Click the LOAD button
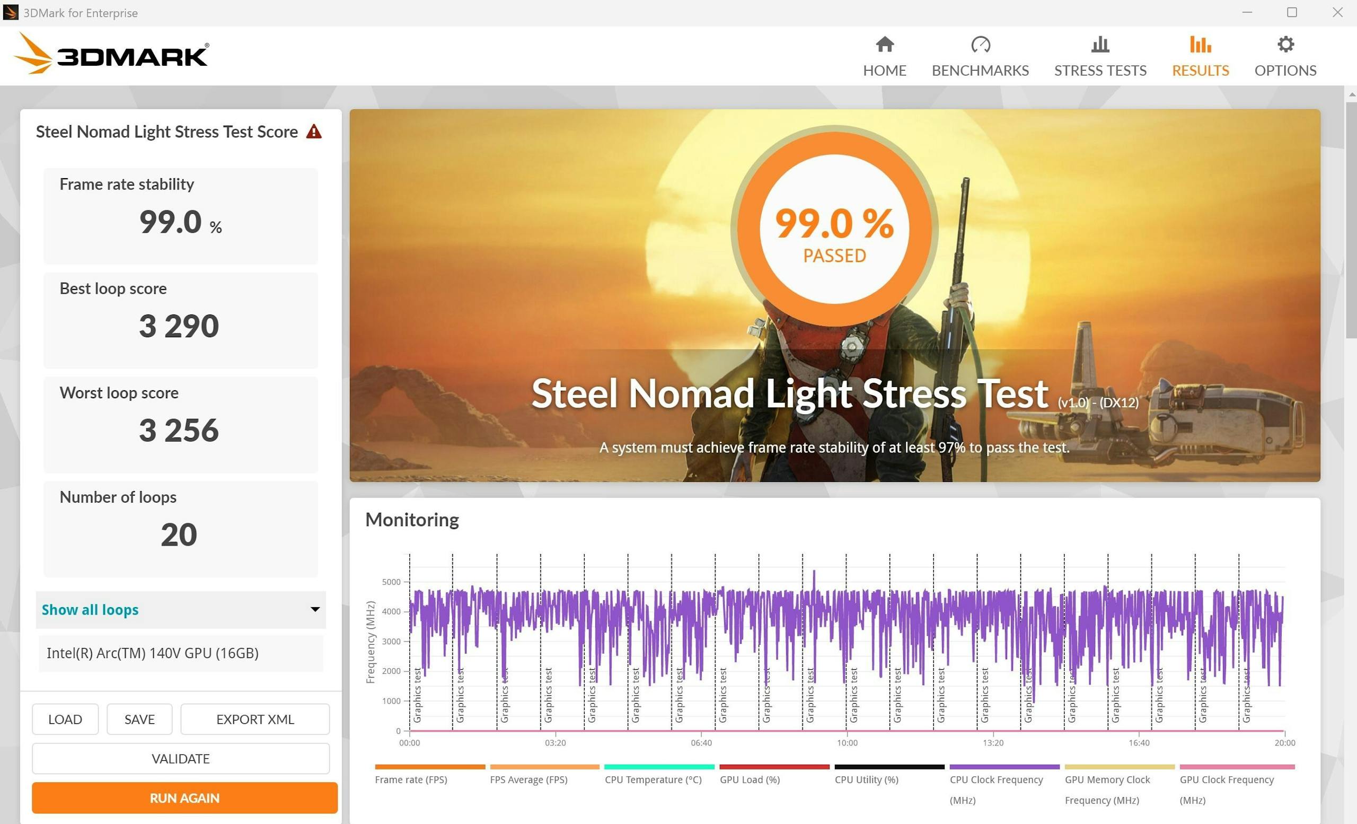The height and width of the screenshot is (824, 1357). pos(65,720)
